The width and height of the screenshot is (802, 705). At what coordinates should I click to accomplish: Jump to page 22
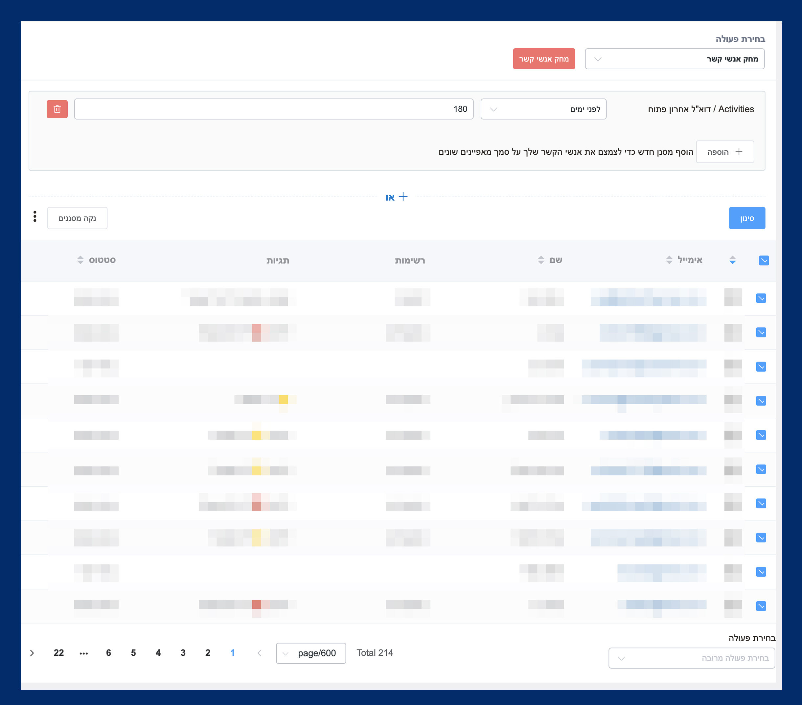[x=59, y=653]
